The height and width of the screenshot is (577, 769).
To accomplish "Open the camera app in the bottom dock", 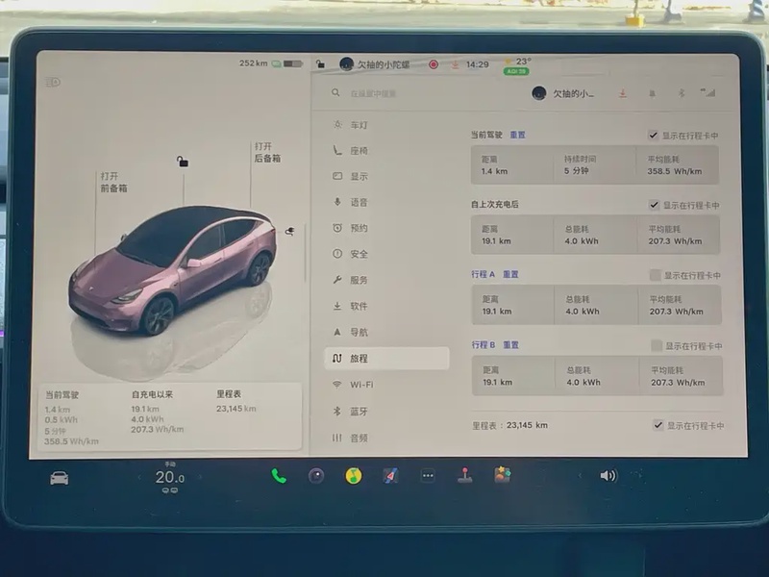I will 316,475.
